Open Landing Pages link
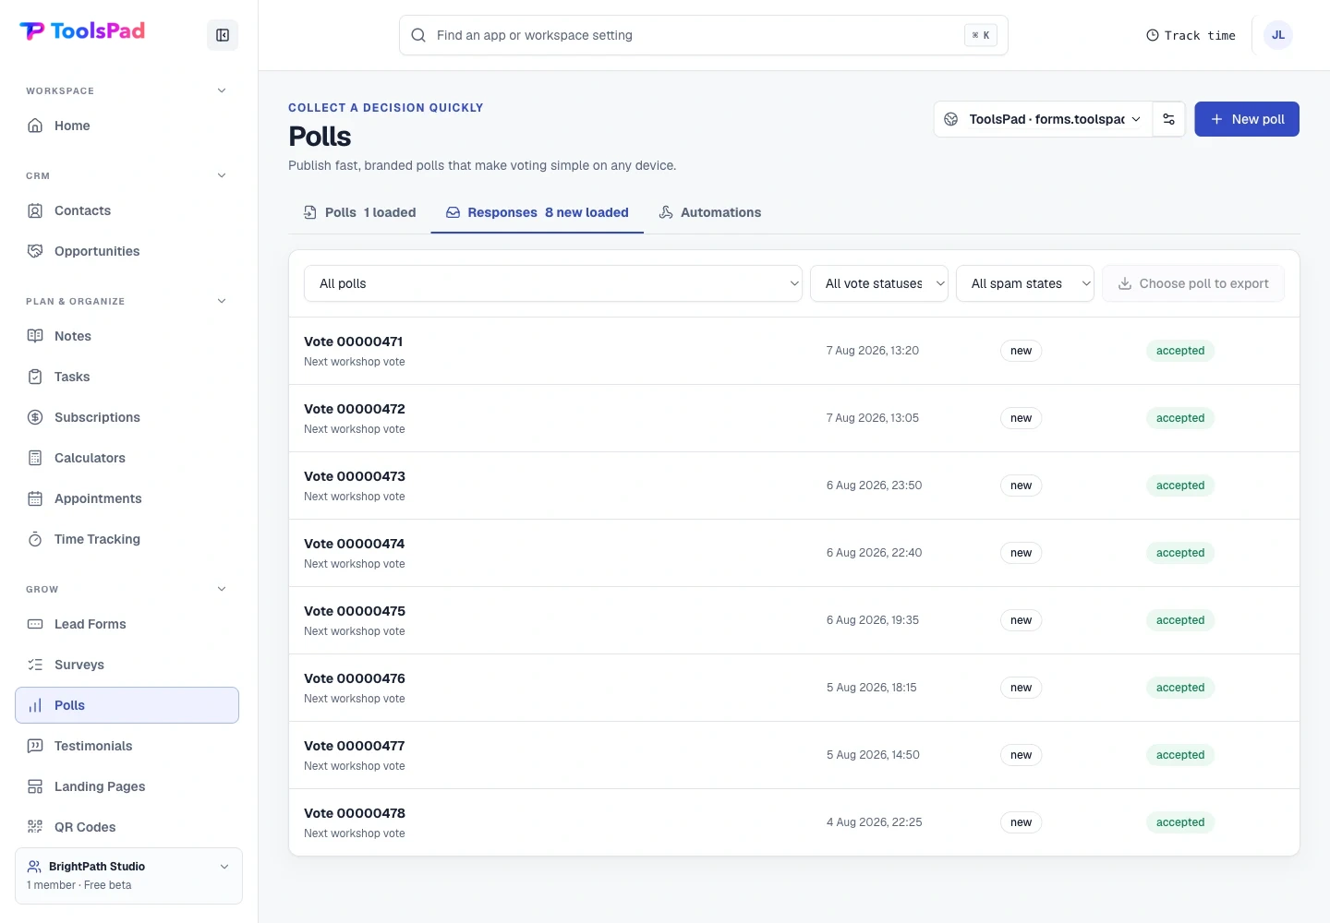Image resolution: width=1330 pixels, height=923 pixels. 127,786
